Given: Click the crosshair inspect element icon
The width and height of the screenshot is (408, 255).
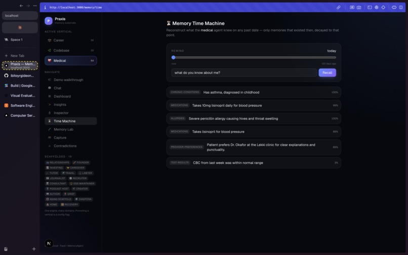Looking at the screenshot, I should [x=383, y=7].
